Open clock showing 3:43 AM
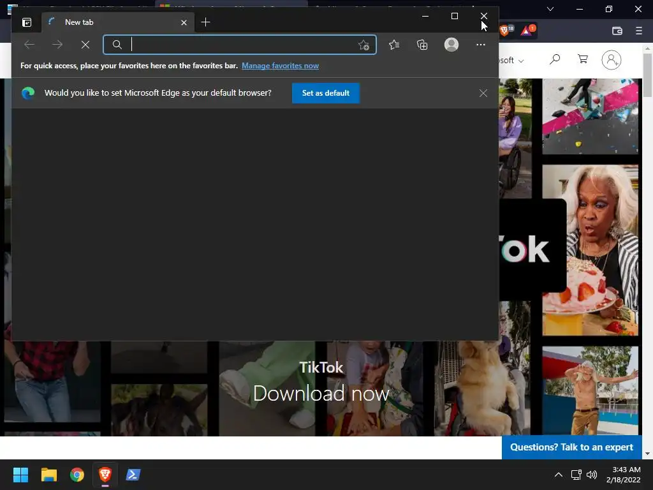The height and width of the screenshot is (490, 653). coord(624,475)
